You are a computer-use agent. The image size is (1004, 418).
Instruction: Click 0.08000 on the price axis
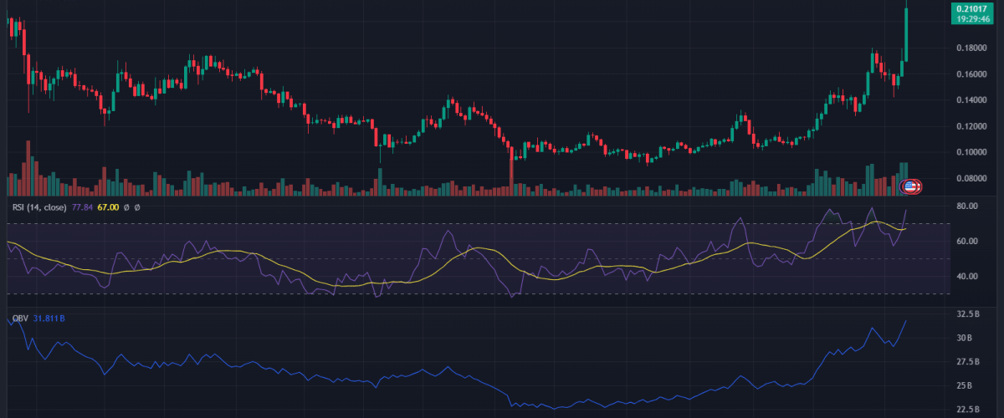pos(971,178)
